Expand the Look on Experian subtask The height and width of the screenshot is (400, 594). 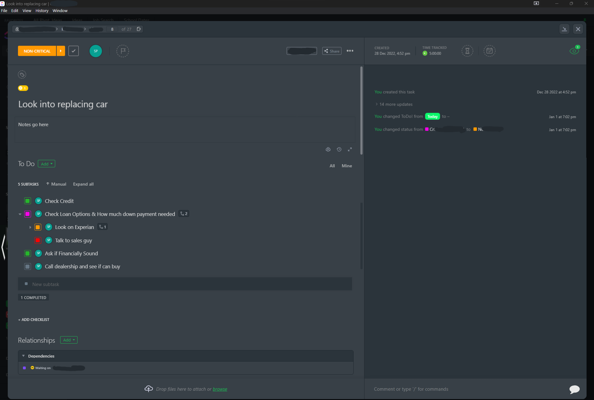pyautogui.click(x=30, y=227)
